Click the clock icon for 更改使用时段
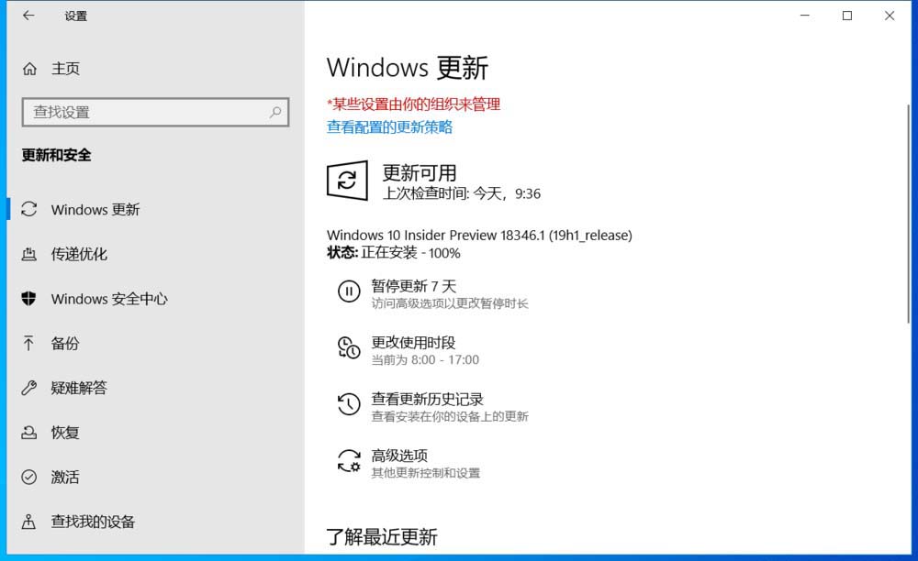Viewport: 918px width, 561px height. pos(348,347)
